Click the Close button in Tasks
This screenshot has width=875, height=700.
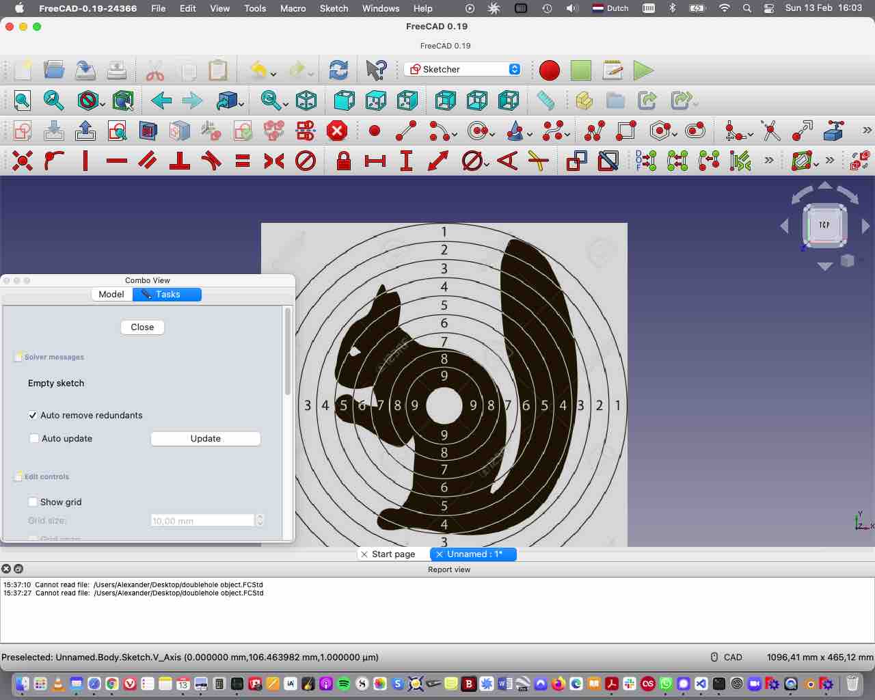coord(142,327)
